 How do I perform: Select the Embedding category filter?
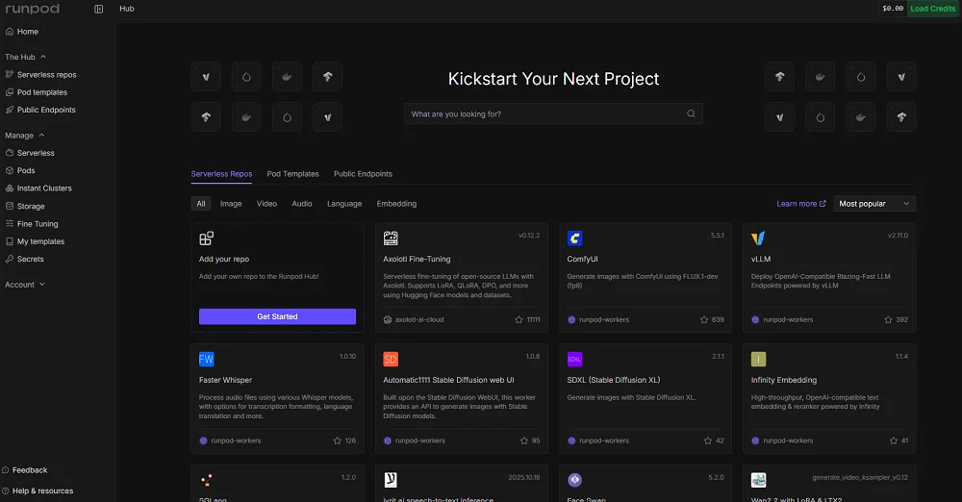[396, 204]
